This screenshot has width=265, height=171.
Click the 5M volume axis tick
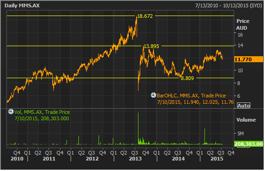(241, 134)
